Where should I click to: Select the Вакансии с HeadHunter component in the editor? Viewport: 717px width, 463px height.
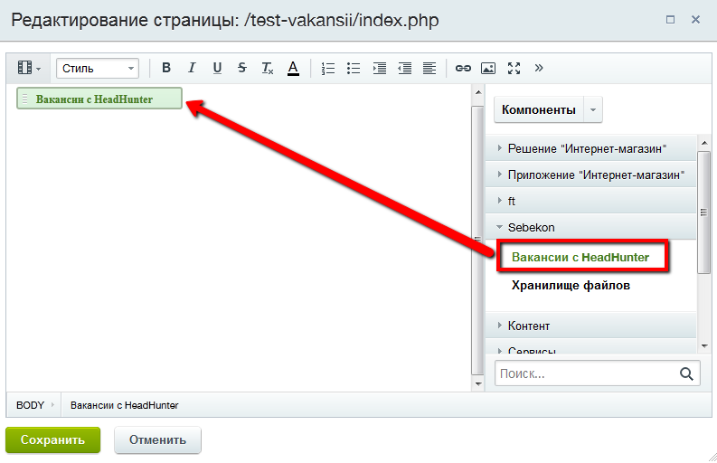[99, 99]
